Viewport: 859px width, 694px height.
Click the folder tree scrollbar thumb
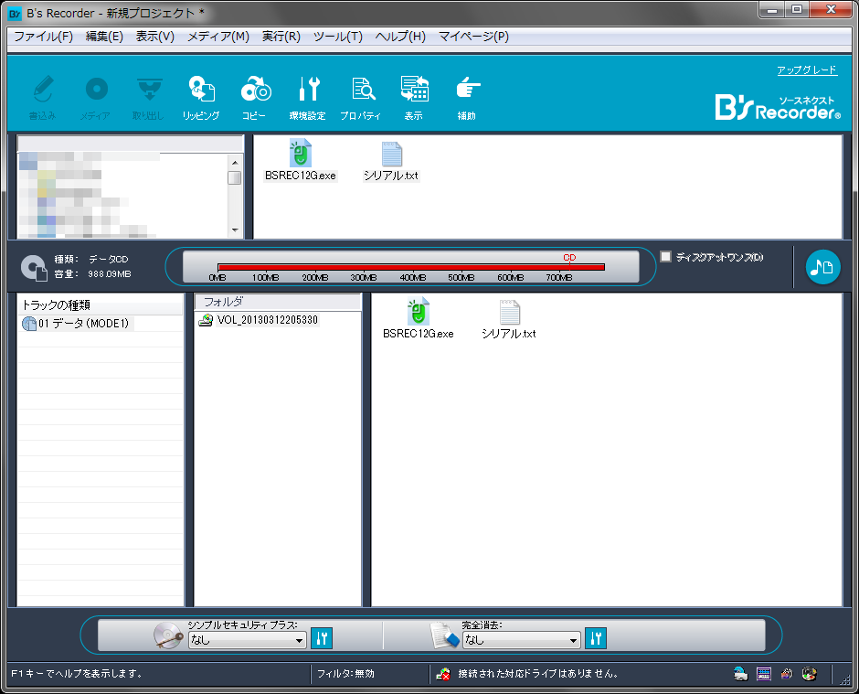tap(235, 177)
